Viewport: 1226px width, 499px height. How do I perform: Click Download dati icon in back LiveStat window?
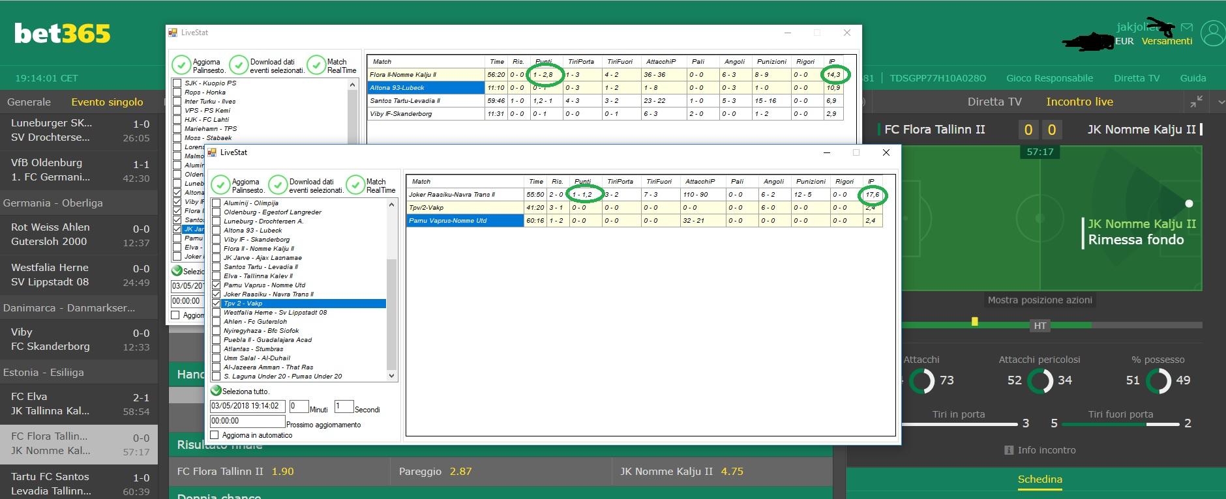(239, 65)
